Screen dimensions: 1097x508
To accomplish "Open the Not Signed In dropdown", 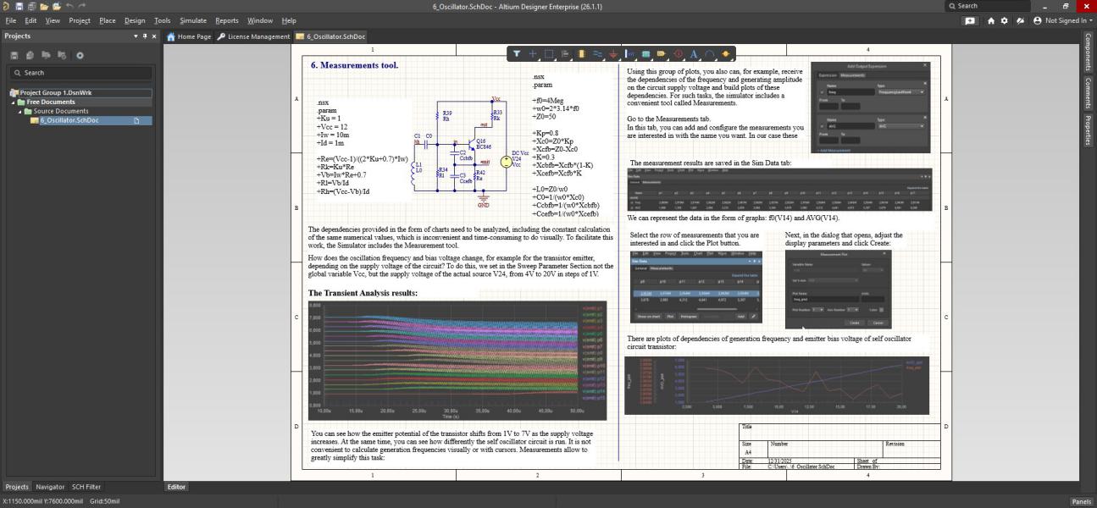I will pyautogui.click(x=1067, y=20).
